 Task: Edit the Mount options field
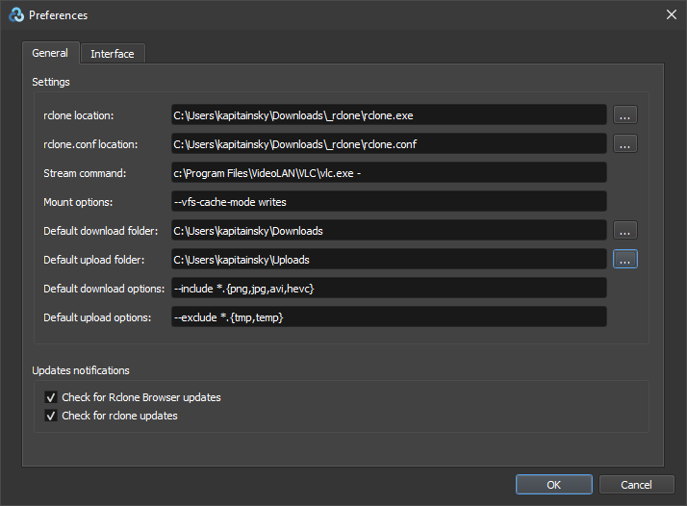click(389, 202)
